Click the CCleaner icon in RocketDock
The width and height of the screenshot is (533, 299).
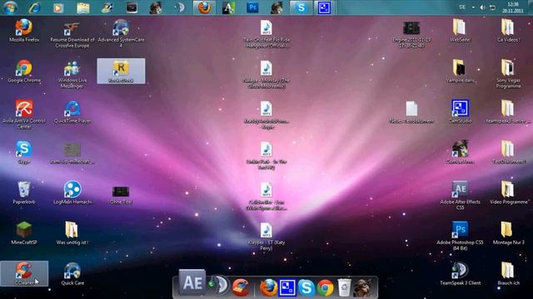point(241,287)
